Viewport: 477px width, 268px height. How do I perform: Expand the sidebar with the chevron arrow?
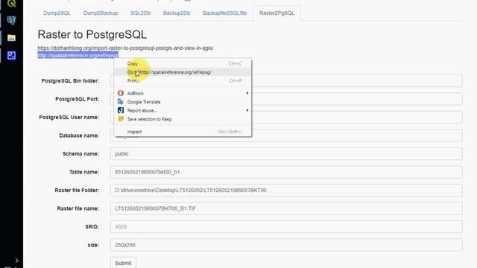click(x=16, y=261)
